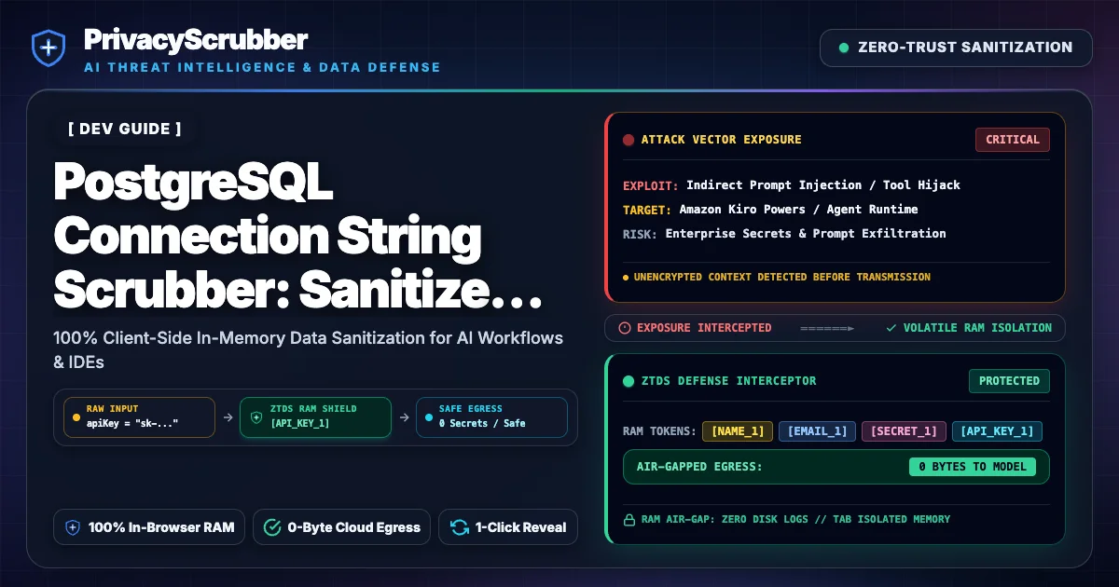Click the TARGET: Amazon Kiro Powers line
The image size is (1119, 587).
click(x=770, y=210)
